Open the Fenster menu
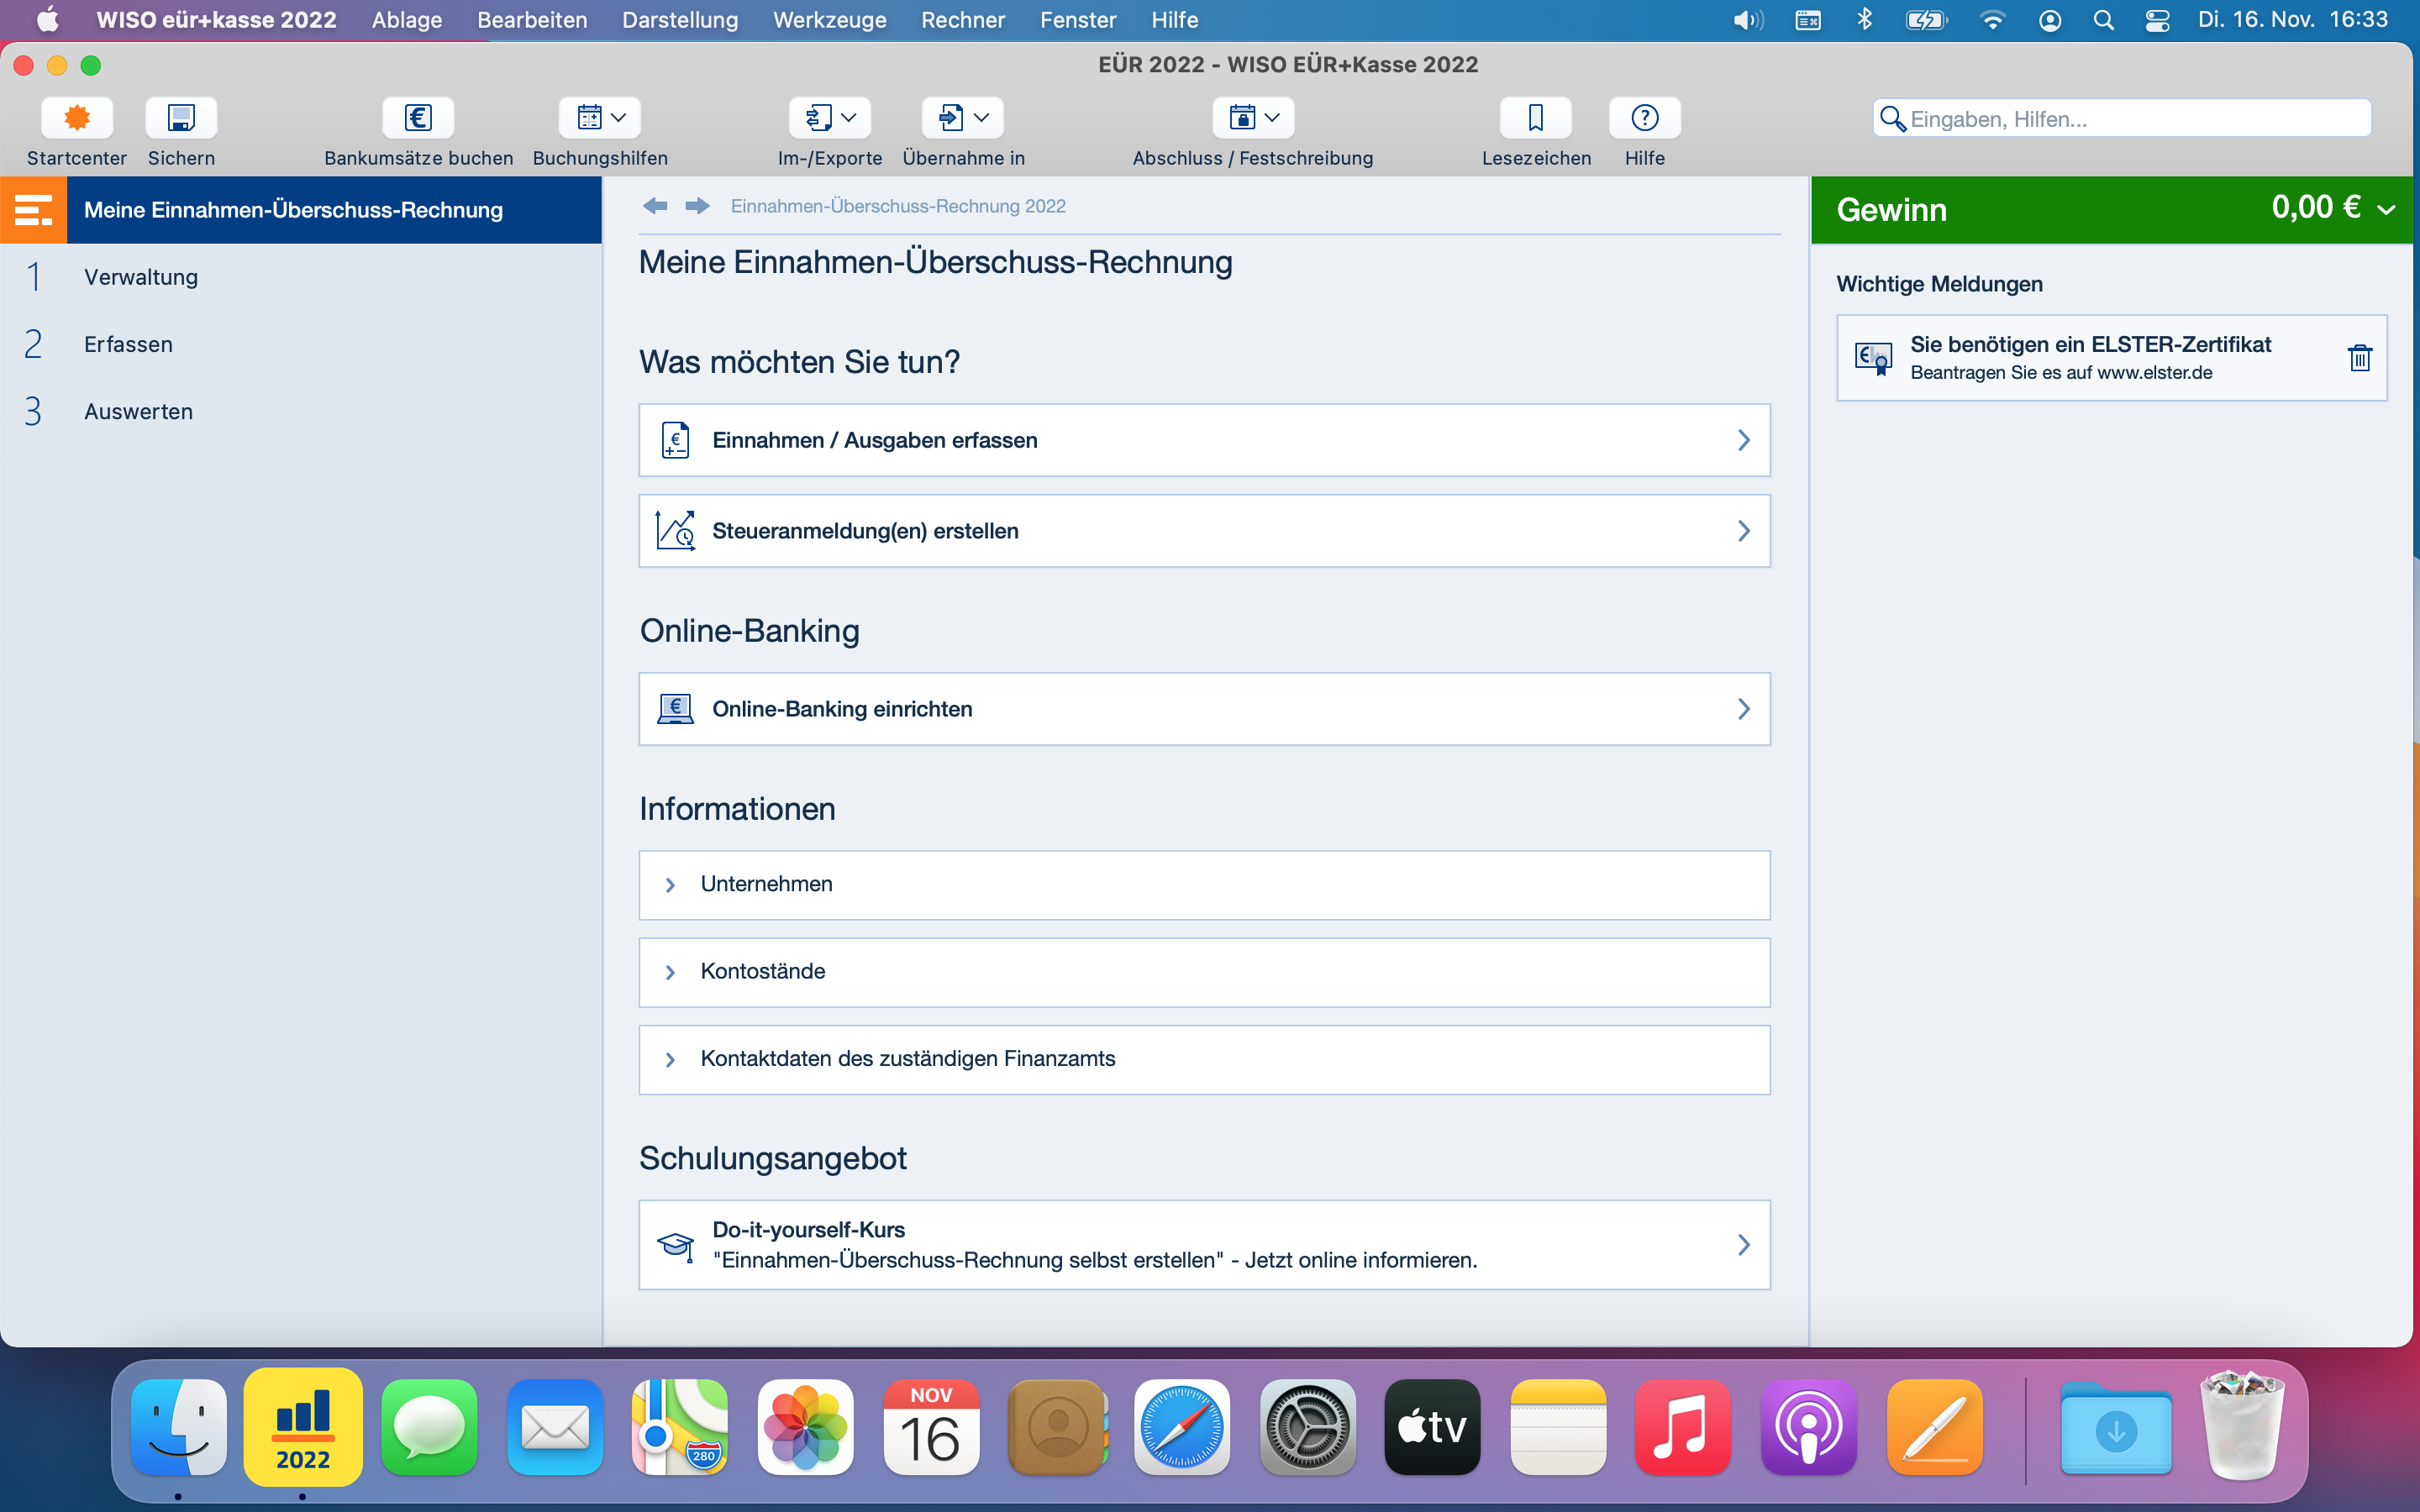 pos(1078,20)
